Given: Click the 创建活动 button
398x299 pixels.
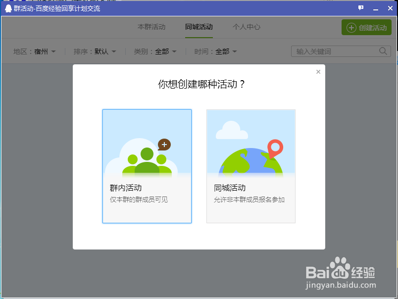Looking at the screenshot, I should pos(366,27).
